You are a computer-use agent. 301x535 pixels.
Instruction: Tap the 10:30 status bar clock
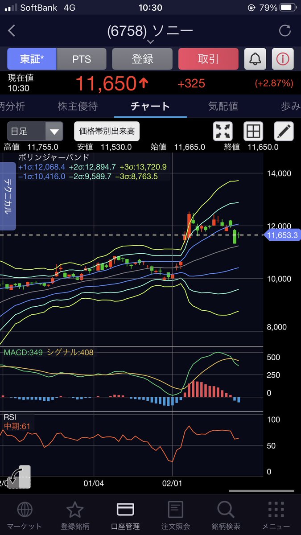150,8
